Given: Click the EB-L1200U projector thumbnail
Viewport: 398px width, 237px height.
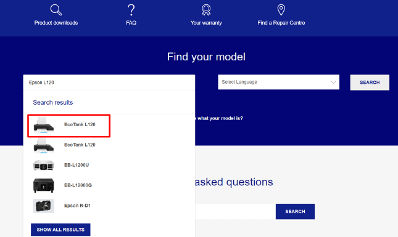Looking at the screenshot, I should click(x=44, y=166).
